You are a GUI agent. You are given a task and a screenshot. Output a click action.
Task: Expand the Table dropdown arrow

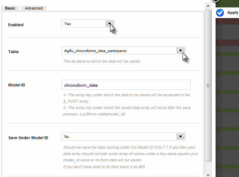click(180, 50)
